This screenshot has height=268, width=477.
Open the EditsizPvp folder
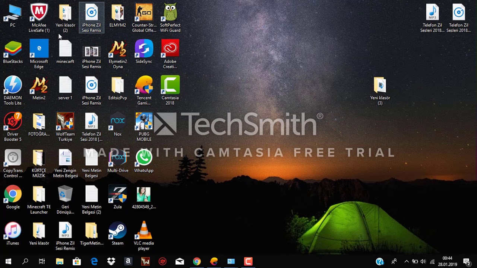(x=117, y=89)
